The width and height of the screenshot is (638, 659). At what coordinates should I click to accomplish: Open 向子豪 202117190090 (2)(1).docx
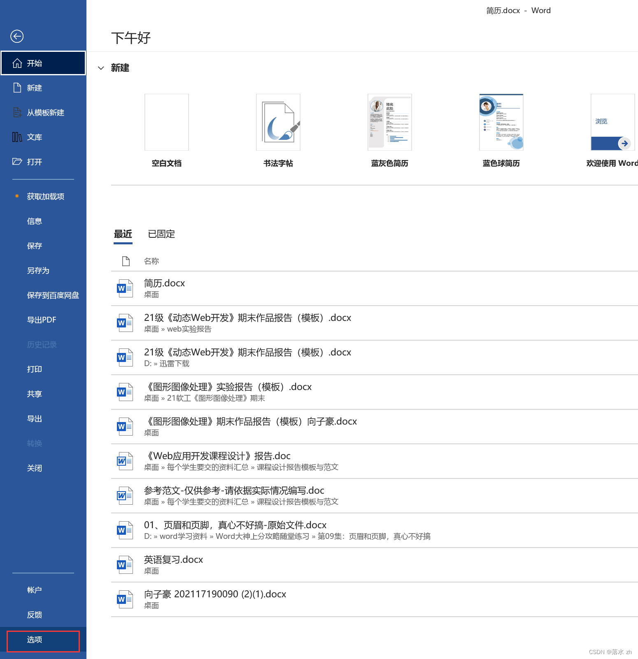tap(375, 599)
